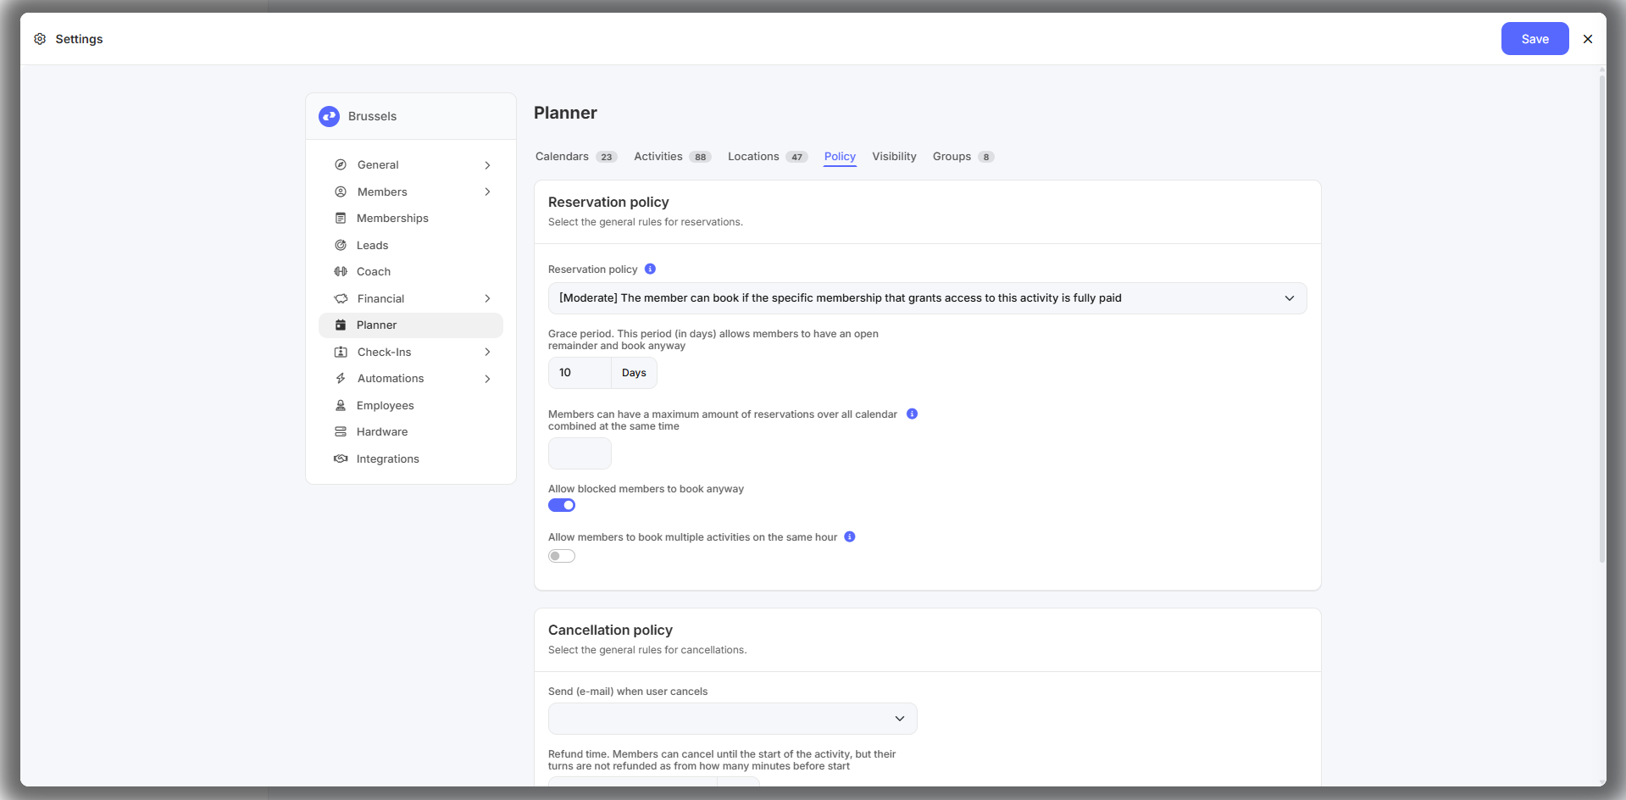Click the Brussels location name

click(x=372, y=116)
